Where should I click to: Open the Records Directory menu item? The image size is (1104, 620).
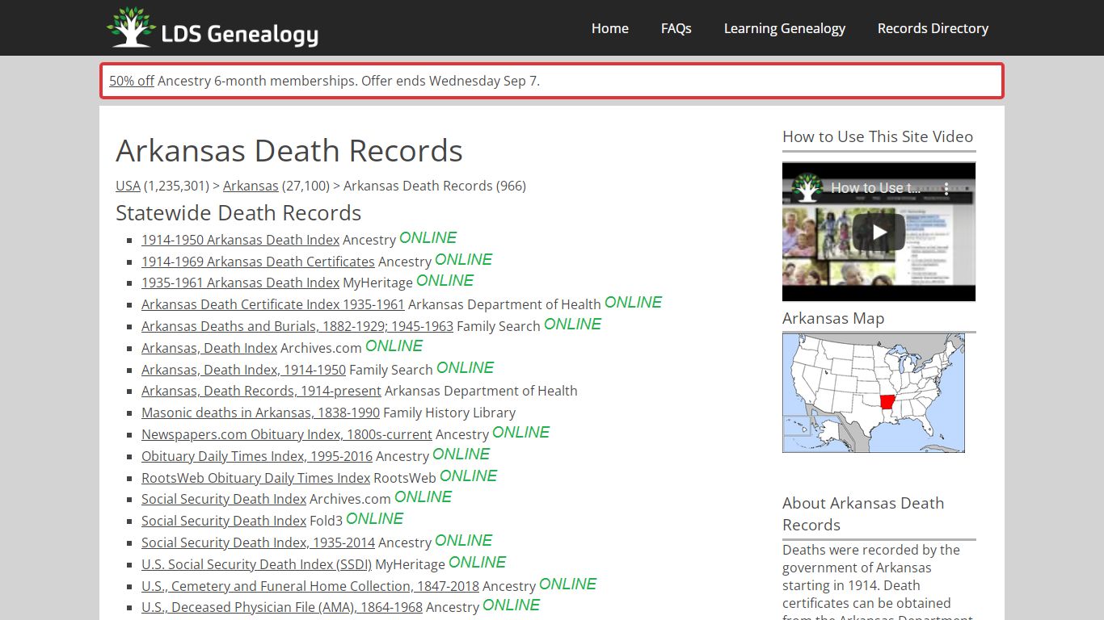click(x=933, y=28)
